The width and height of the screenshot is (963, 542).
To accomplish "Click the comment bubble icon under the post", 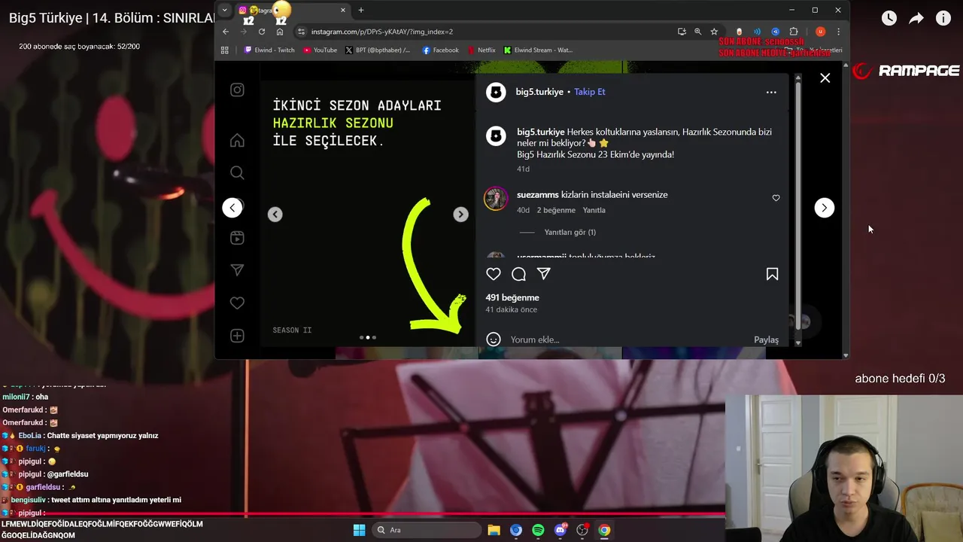I will [x=518, y=274].
